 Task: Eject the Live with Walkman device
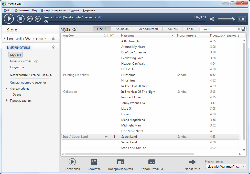[53, 39]
